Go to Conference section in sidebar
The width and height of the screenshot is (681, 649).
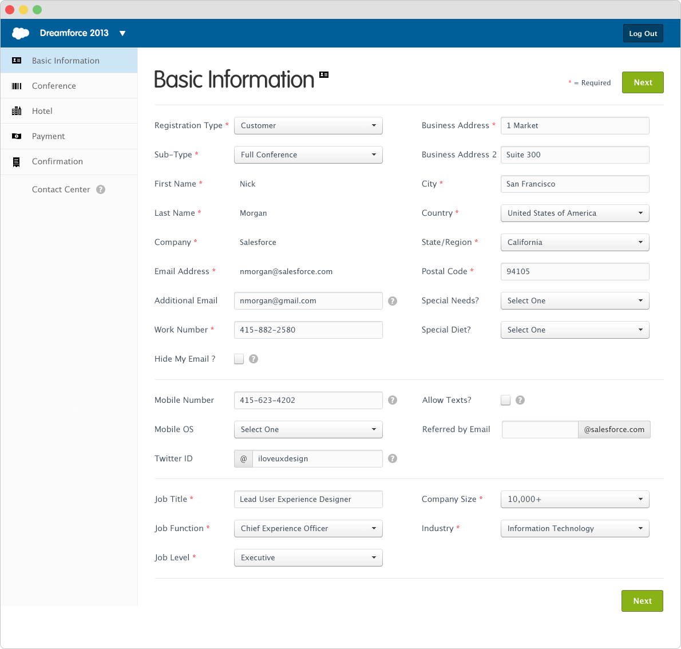[x=69, y=86]
